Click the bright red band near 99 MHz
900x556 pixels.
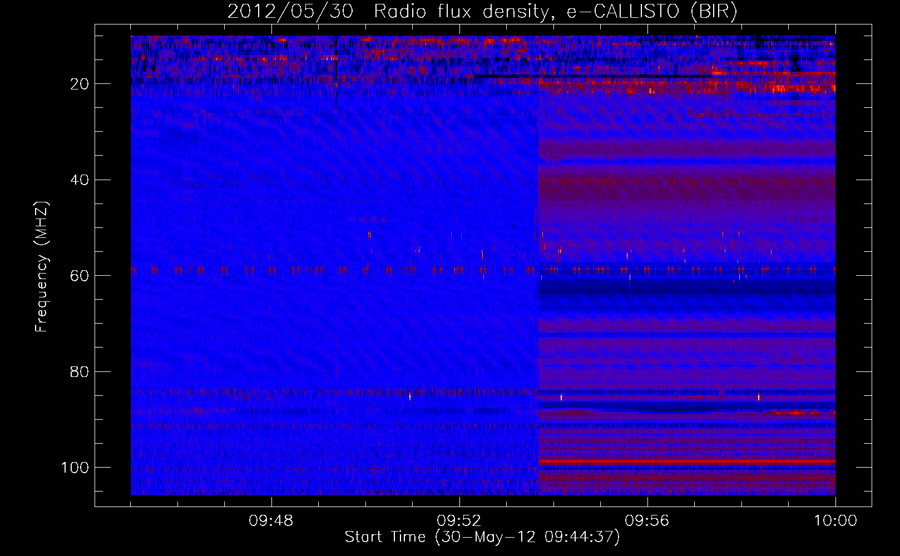click(x=687, y=461)
